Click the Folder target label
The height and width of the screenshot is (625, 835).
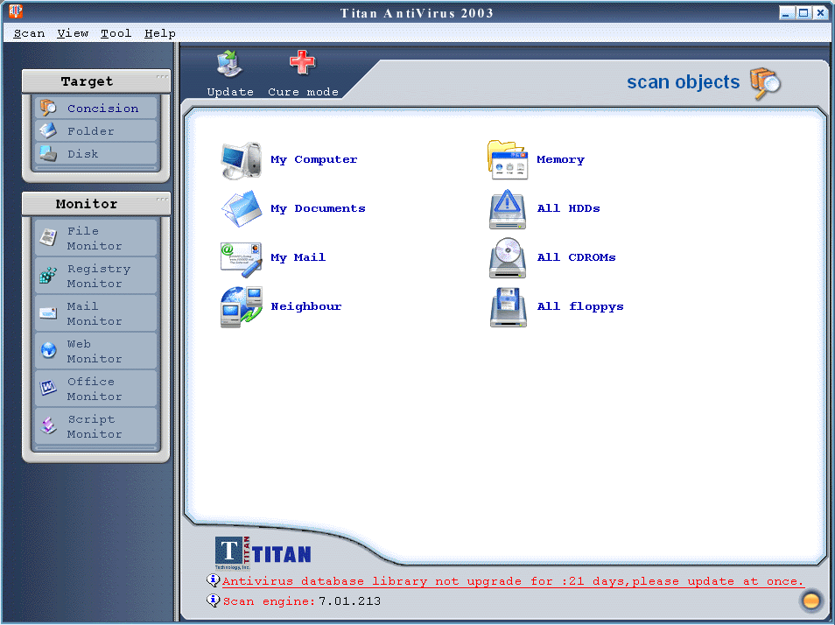(90, 131)
